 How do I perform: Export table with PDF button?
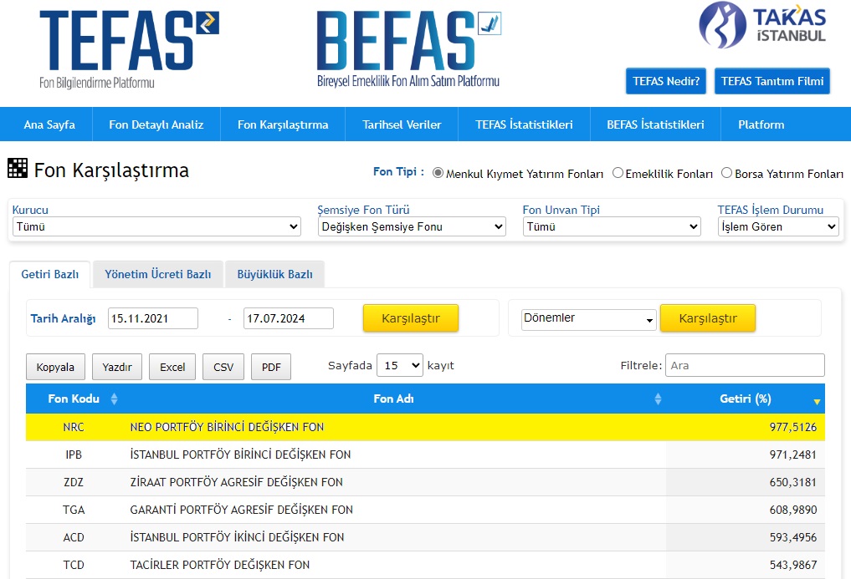click(271, 367)
